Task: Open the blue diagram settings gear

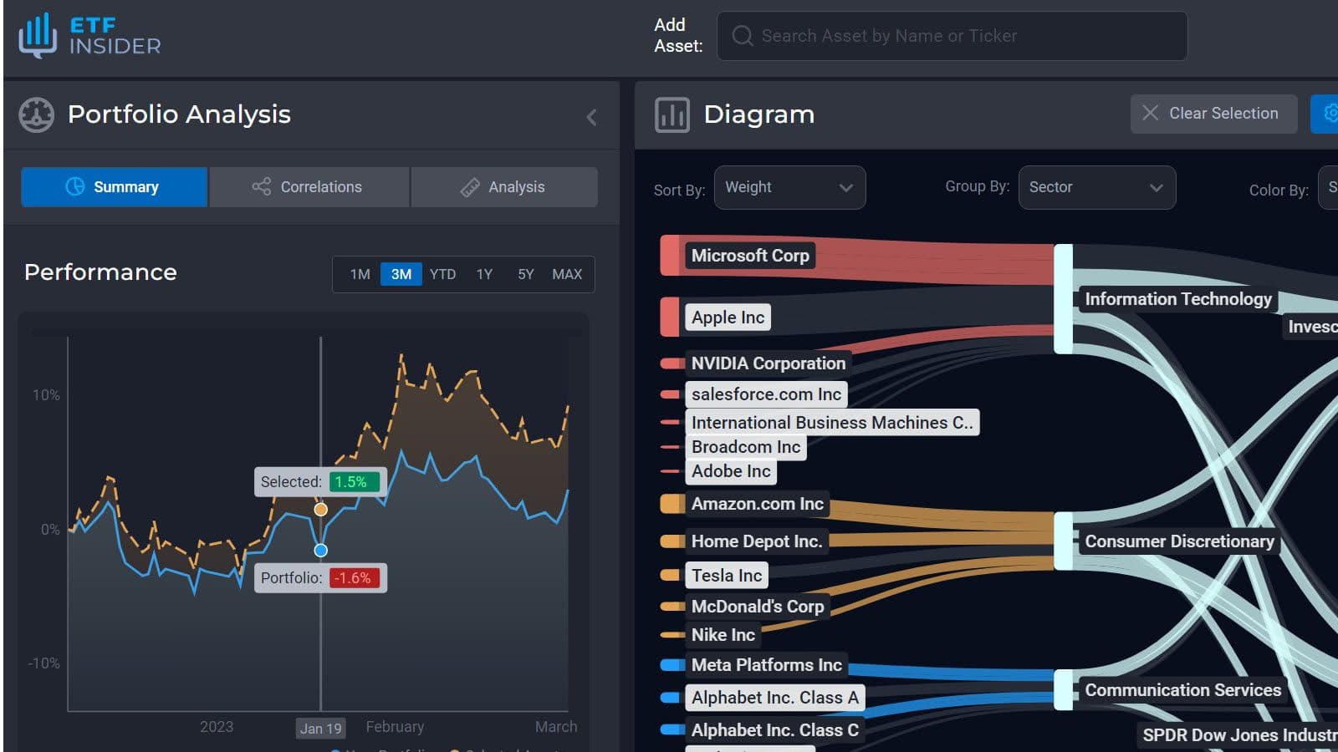Action: tap(1327, 114)
